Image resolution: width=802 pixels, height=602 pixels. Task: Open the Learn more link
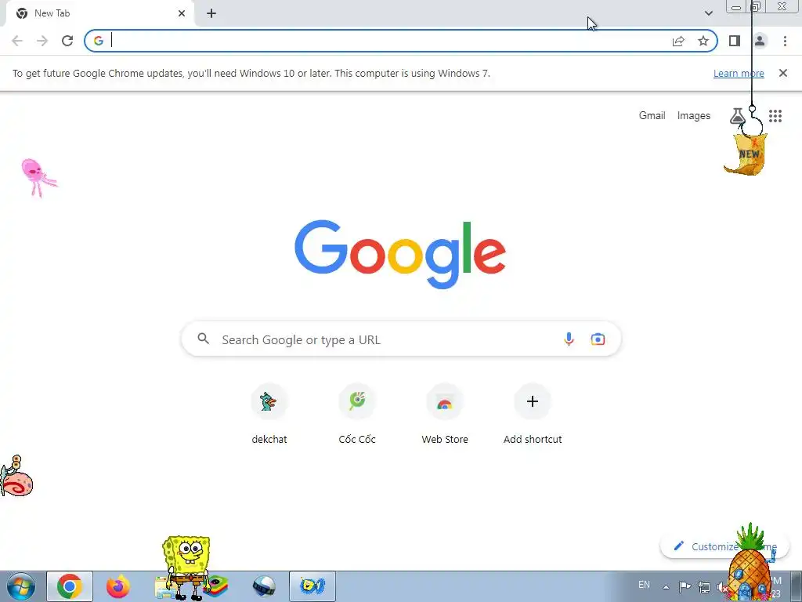739,73
